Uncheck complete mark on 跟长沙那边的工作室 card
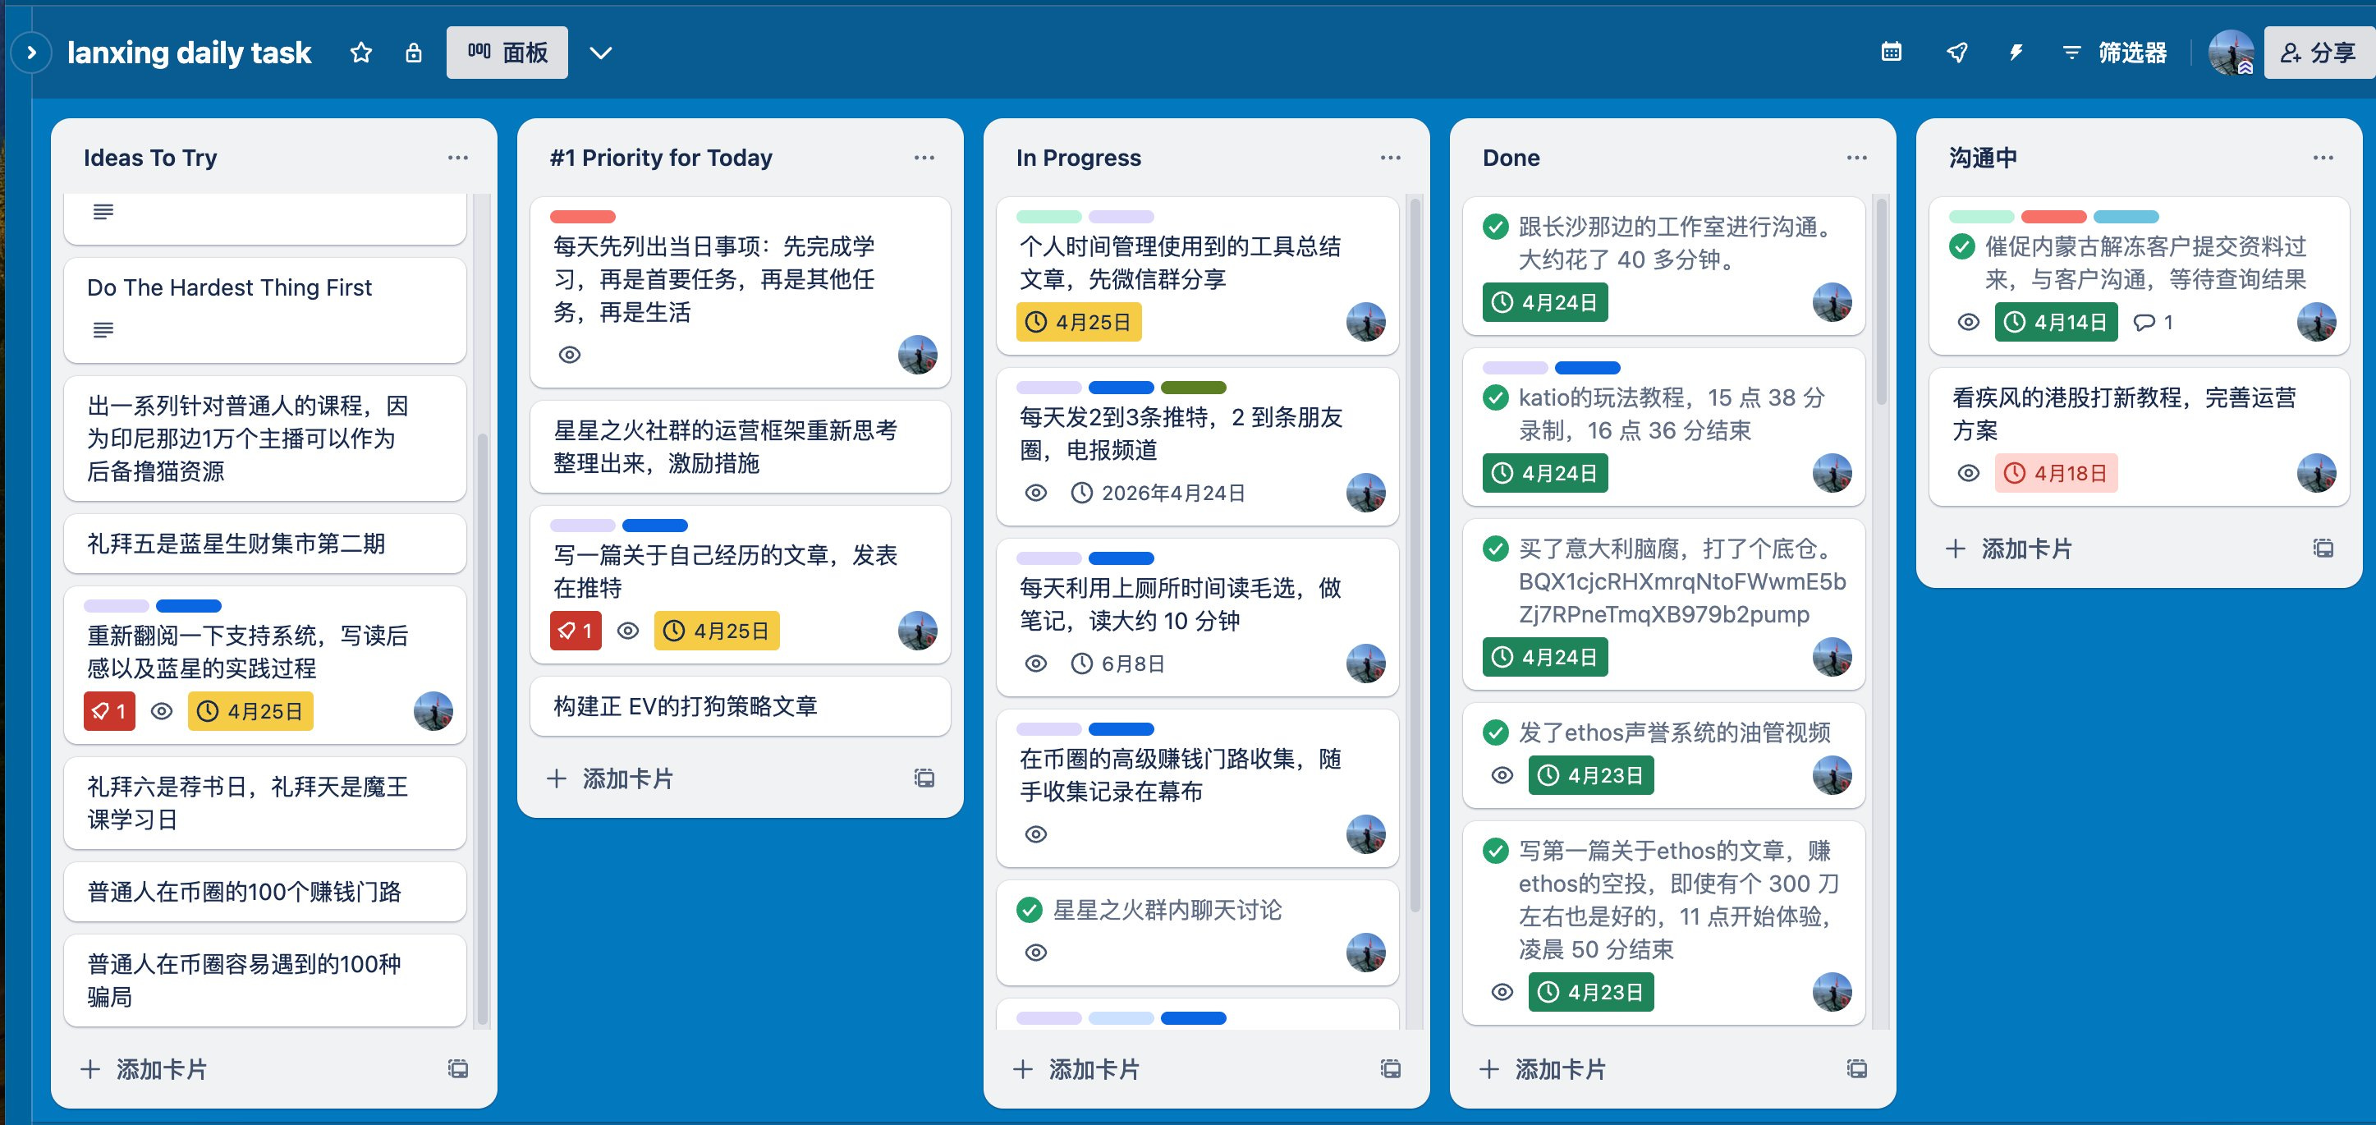Image resolution: width=2376 pixels, height=1125 pixels. click(1495, 226)
